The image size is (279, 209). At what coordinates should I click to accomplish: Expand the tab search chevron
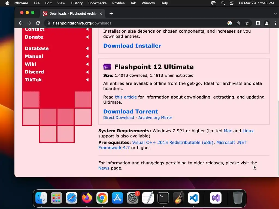[275, 14]
